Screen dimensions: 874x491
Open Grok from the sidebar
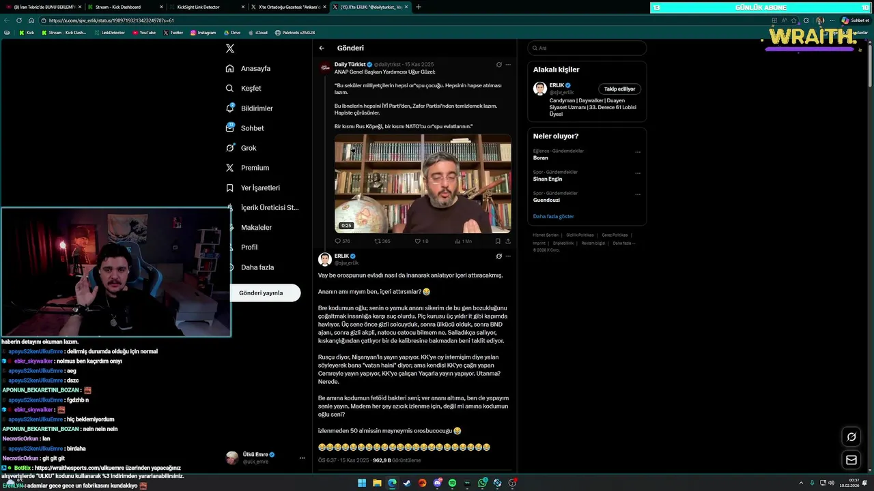pos(241,148)
